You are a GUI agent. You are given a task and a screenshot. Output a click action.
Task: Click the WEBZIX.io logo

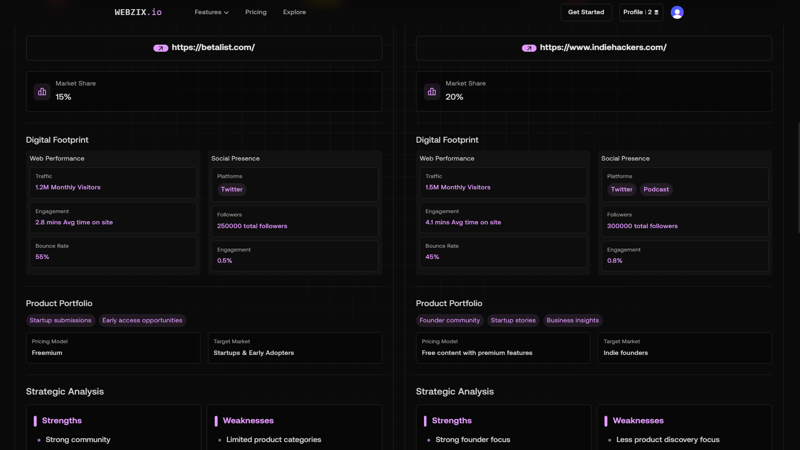pyautogui.click(x=138, y=12)
